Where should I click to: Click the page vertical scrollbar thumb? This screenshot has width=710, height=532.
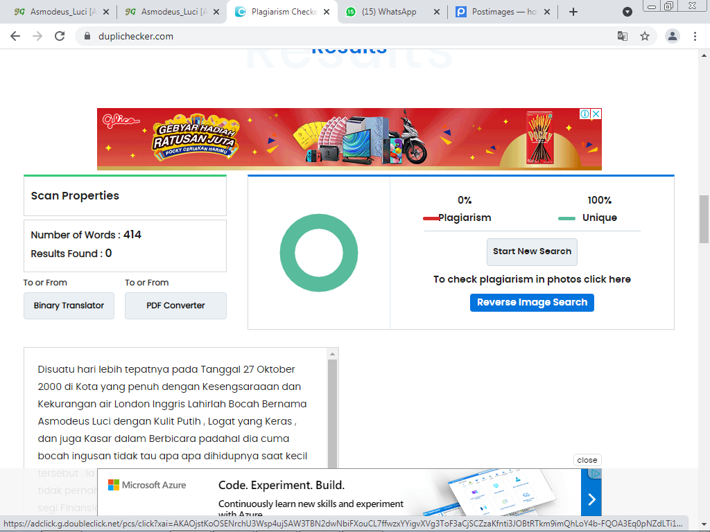704,219
